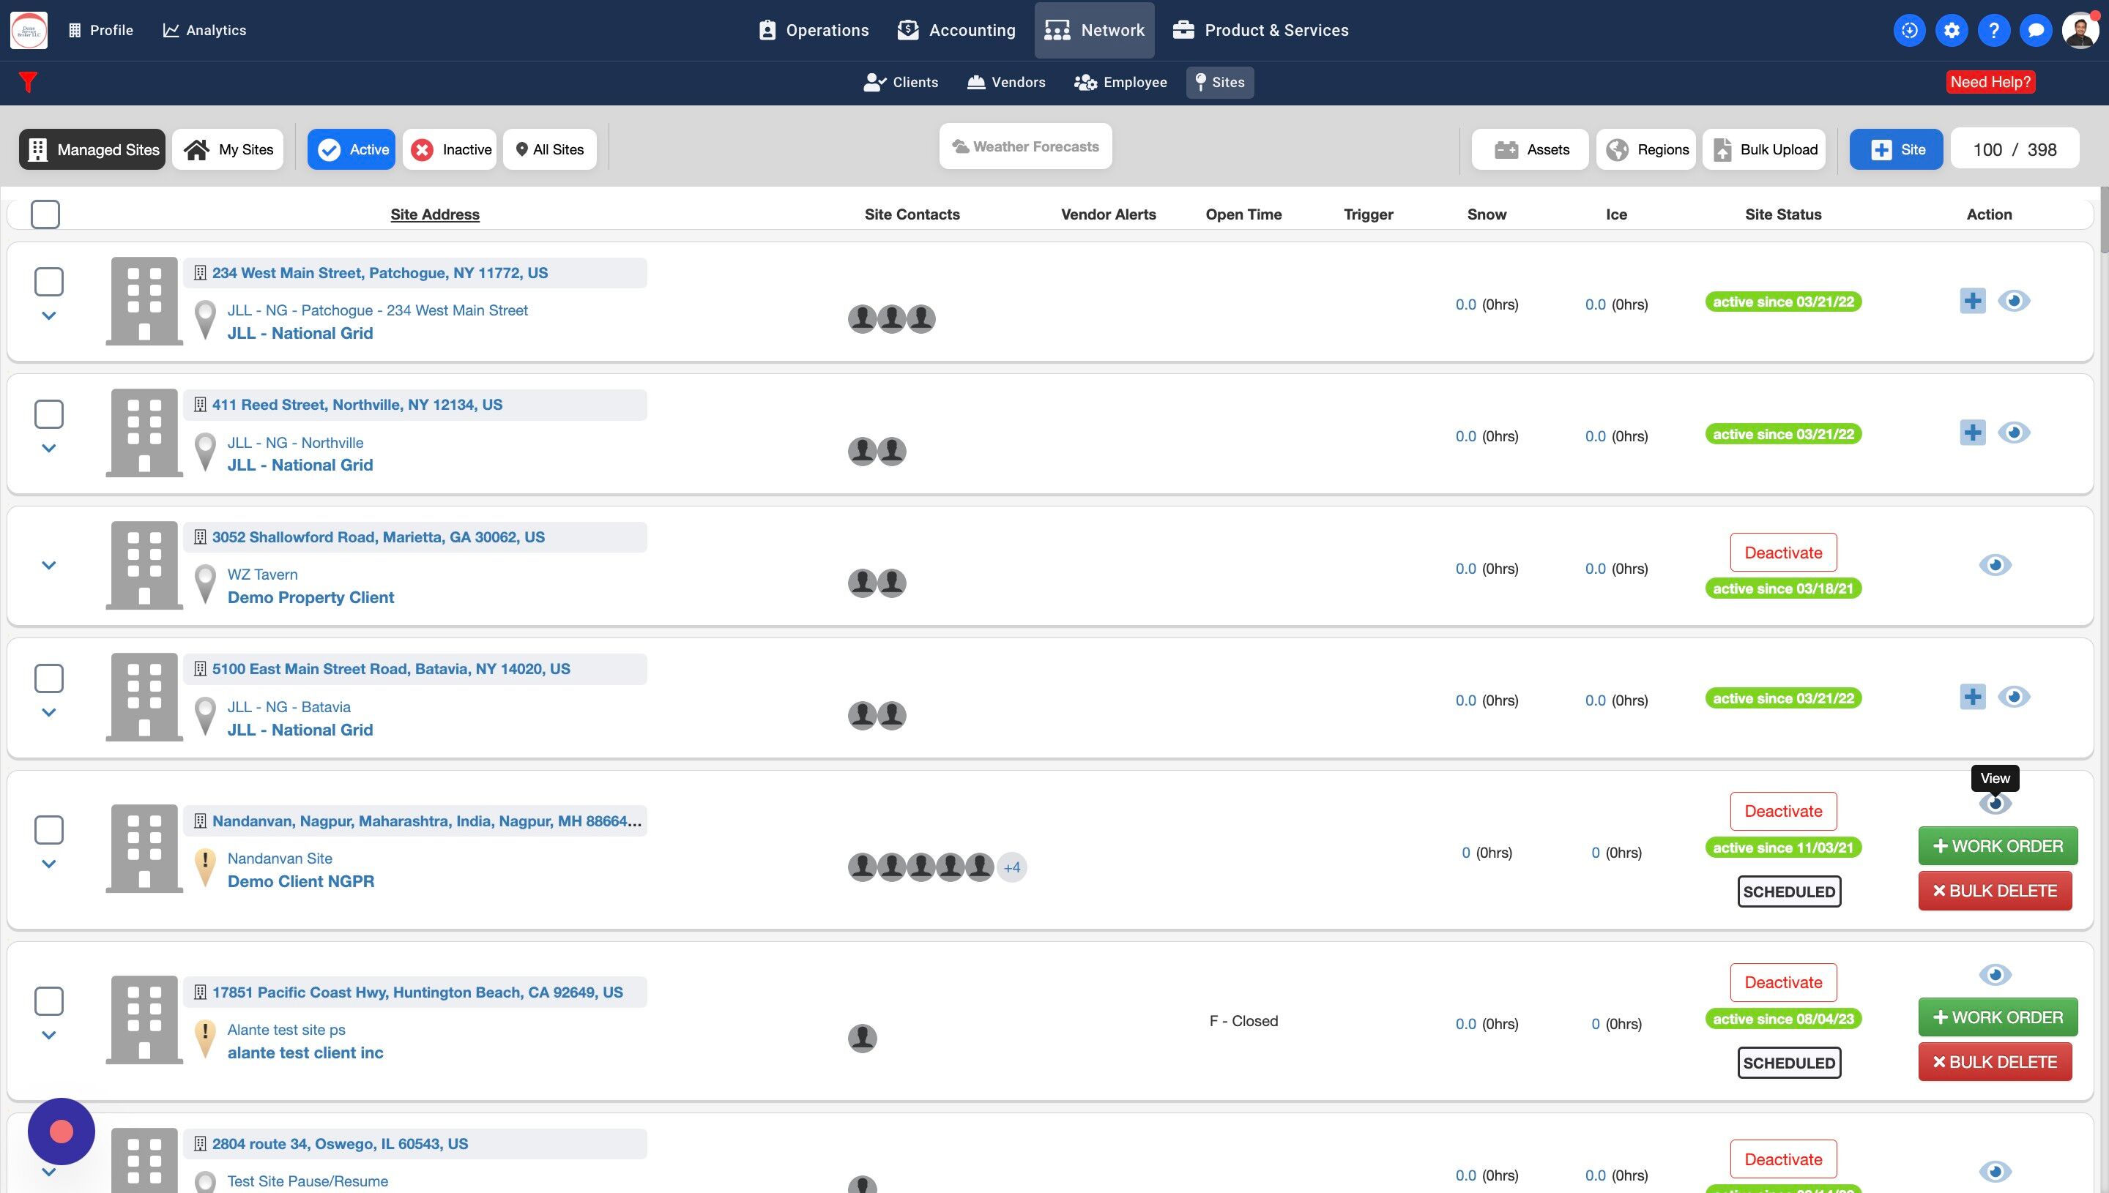Viewport: 2109px width, 1193px height.
Task: Click the Nandanvan Site warning pin icon
Action: [205, 867]
